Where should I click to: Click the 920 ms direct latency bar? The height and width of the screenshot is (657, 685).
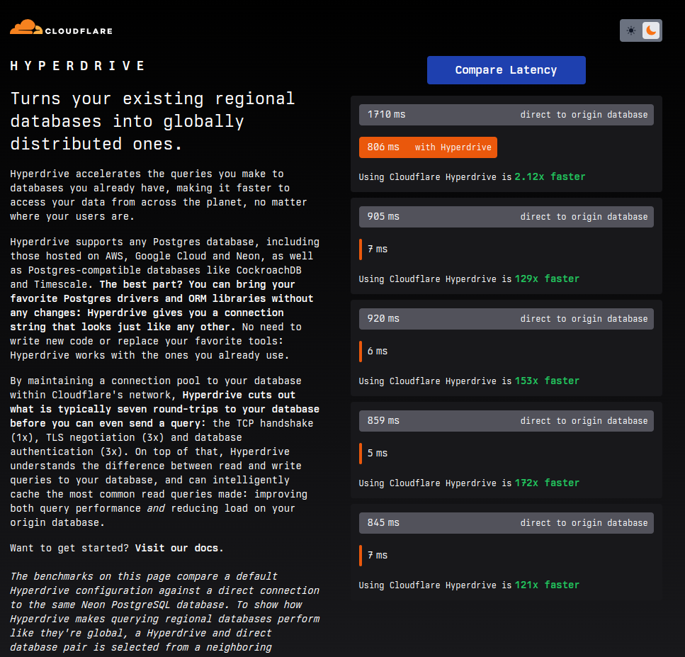point(506,319)
